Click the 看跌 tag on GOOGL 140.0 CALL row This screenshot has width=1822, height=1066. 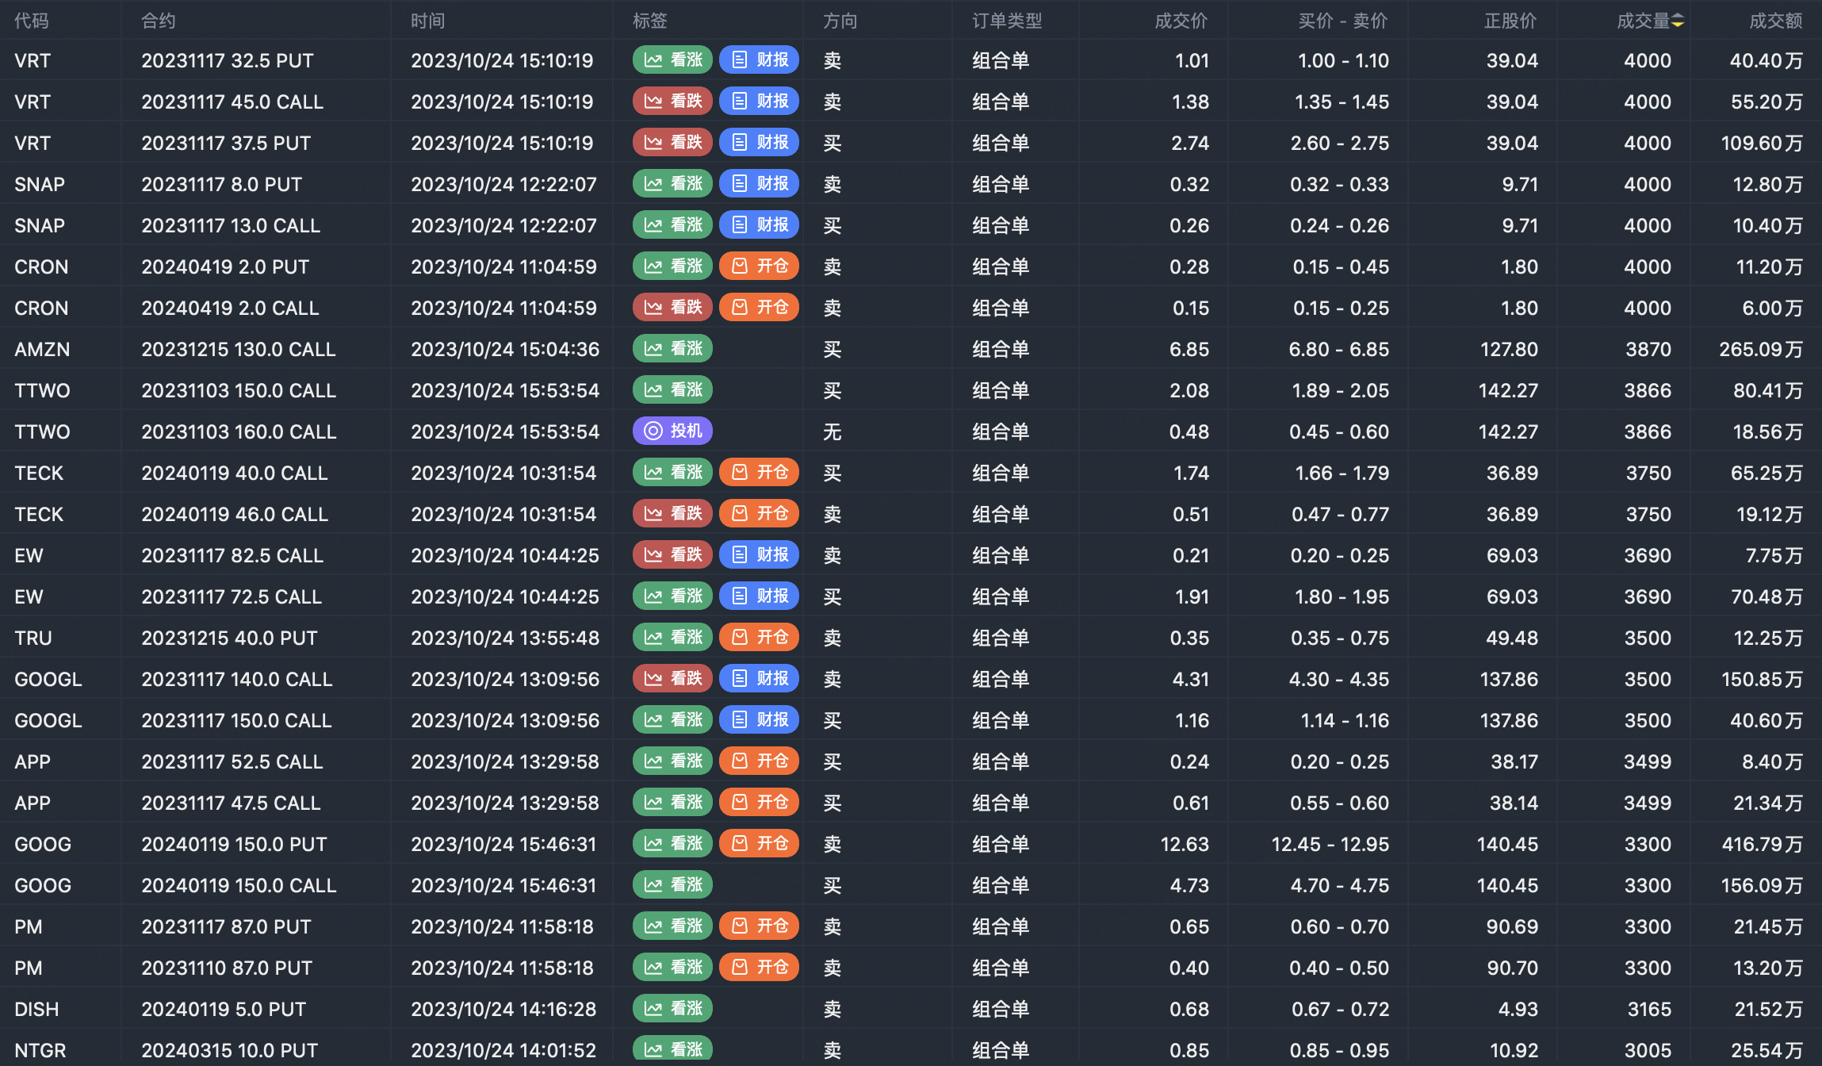point(672,679)
